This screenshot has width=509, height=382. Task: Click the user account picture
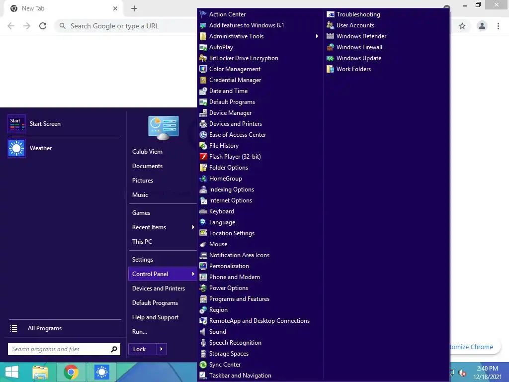pyautogui.click(x=163, y=128)
